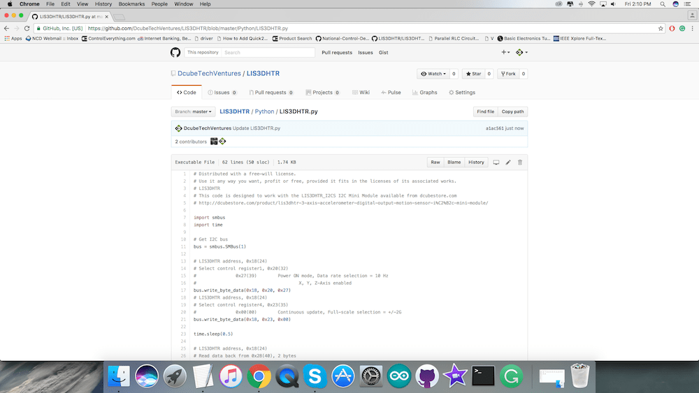Edit this file with pencil icon
699x393 pixels.
(x=508, y=163)
